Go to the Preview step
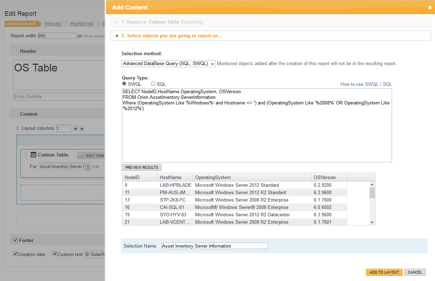435x281 pixels. tap(53, 24)
